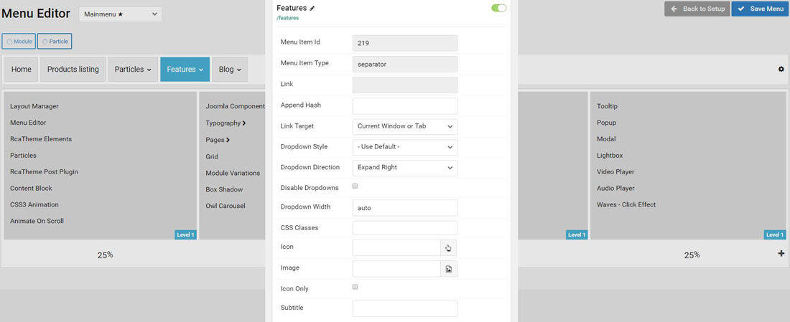The height and width of the screenshot is (322, 790).
Task: Open the Dropdown Style select box
Action: 405,147
